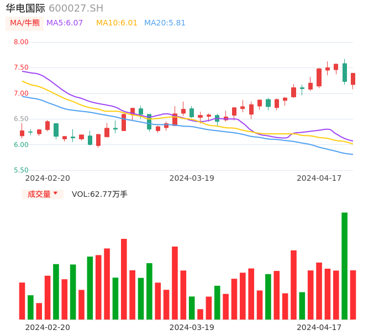Open the 成交量 indicator dropdown
379x335 pixels.
[x=43, y=194]
